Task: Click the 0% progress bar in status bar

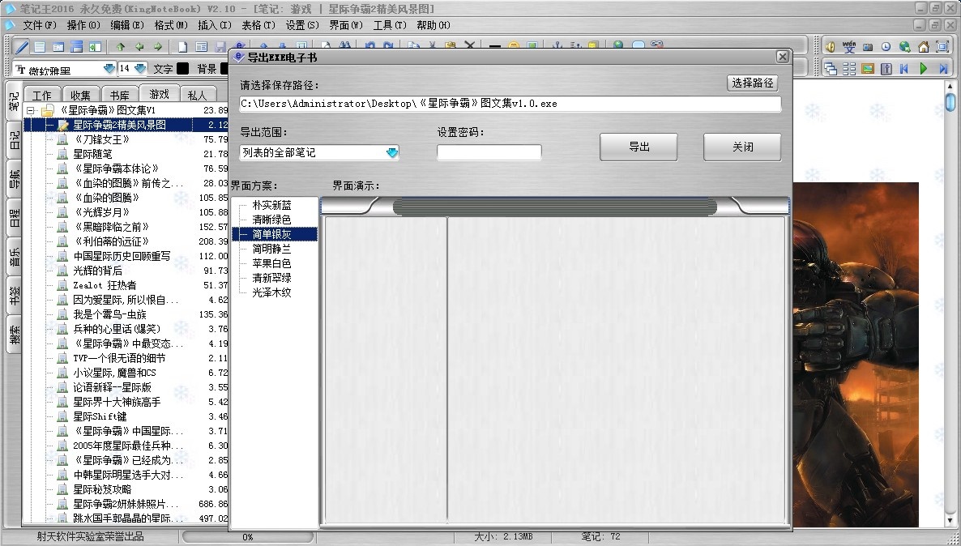Action: click(x=248, y=537)
